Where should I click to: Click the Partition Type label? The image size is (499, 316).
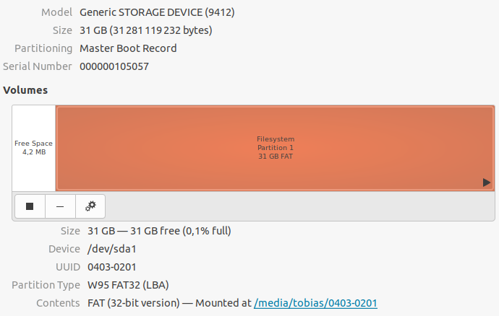[46, 285]
